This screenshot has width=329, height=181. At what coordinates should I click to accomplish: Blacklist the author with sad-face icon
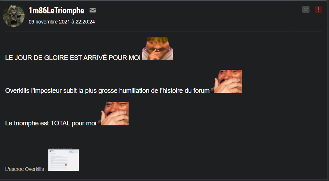point(306,9)
